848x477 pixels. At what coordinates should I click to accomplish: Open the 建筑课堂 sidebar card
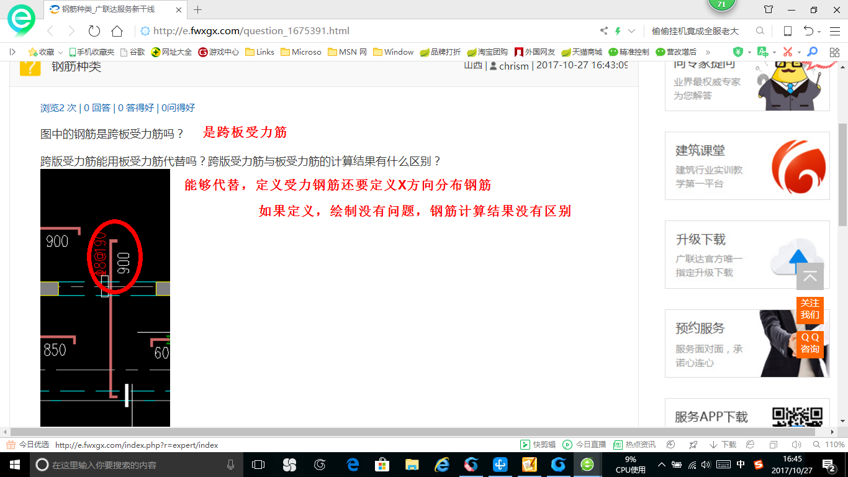click(x=747, y=166)
